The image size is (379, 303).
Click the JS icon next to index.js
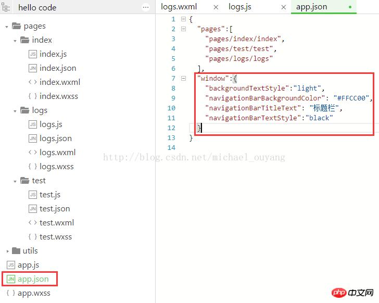tap(32, 54)
